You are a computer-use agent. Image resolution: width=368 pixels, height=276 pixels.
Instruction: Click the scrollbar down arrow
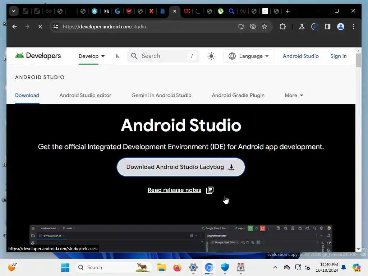358,249
